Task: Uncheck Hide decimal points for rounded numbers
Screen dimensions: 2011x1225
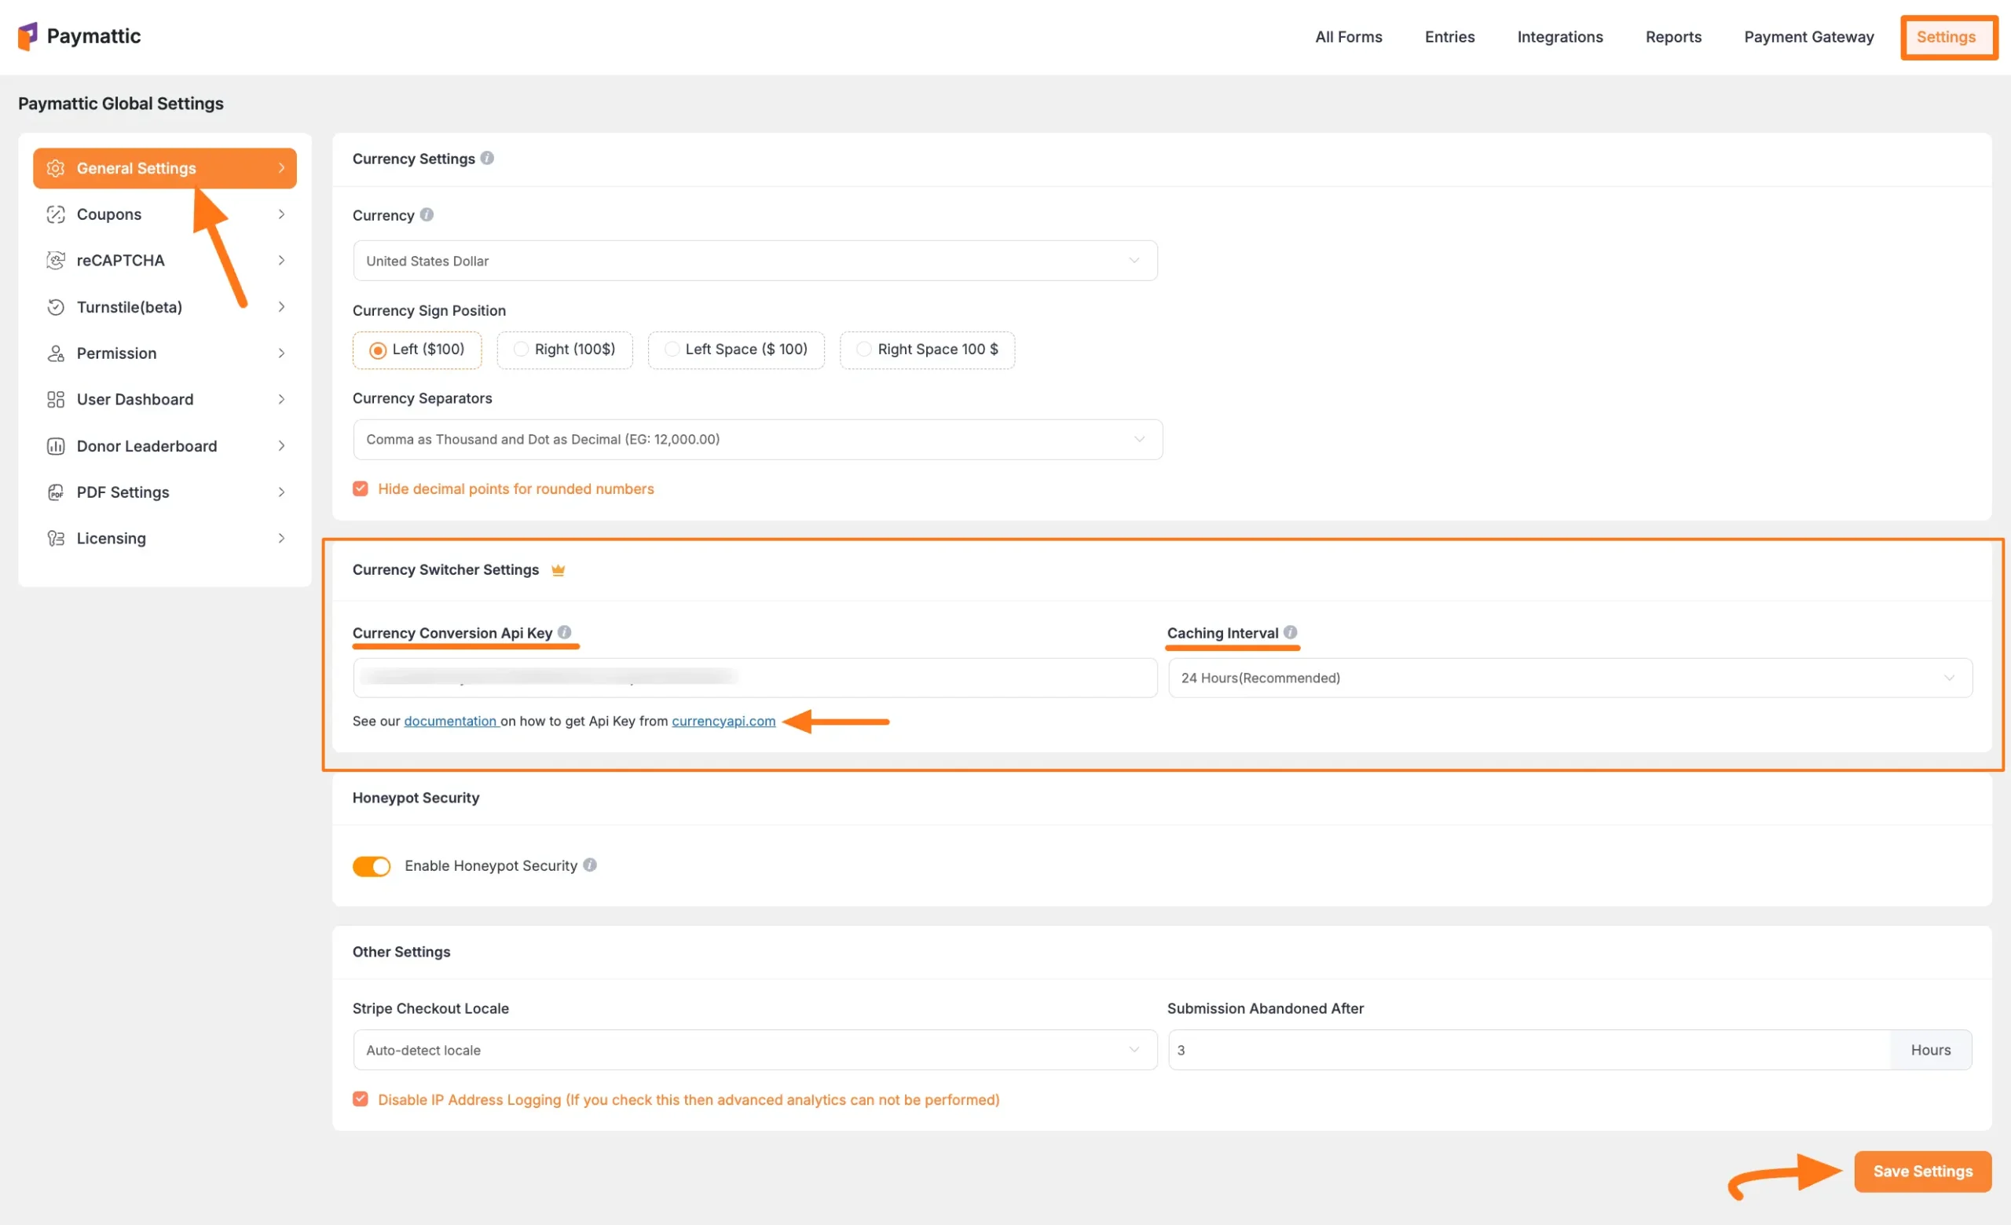Action: click(360, 488)
